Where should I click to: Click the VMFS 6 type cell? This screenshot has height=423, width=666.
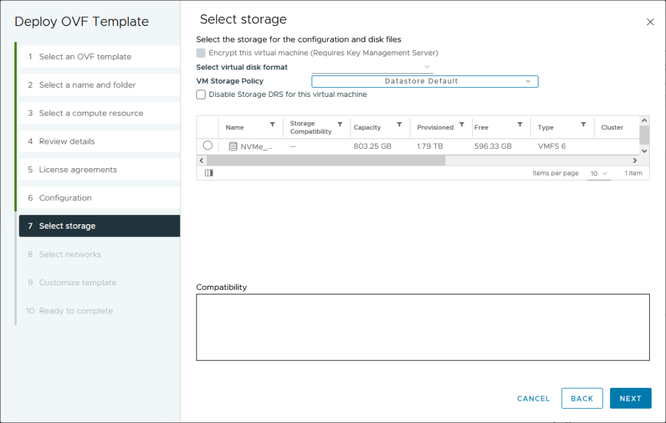552,146
